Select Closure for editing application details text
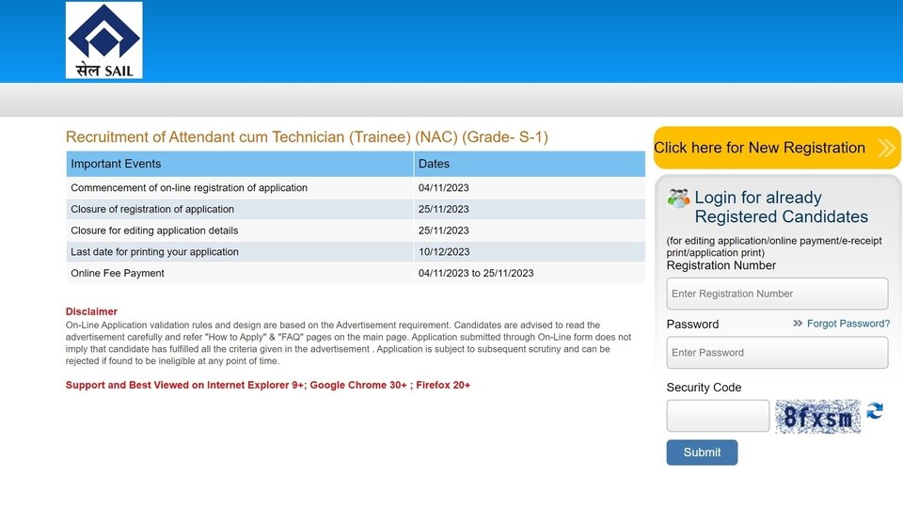Image resolution: width=903 pixels, height=508 pixels. coord(154,230)
